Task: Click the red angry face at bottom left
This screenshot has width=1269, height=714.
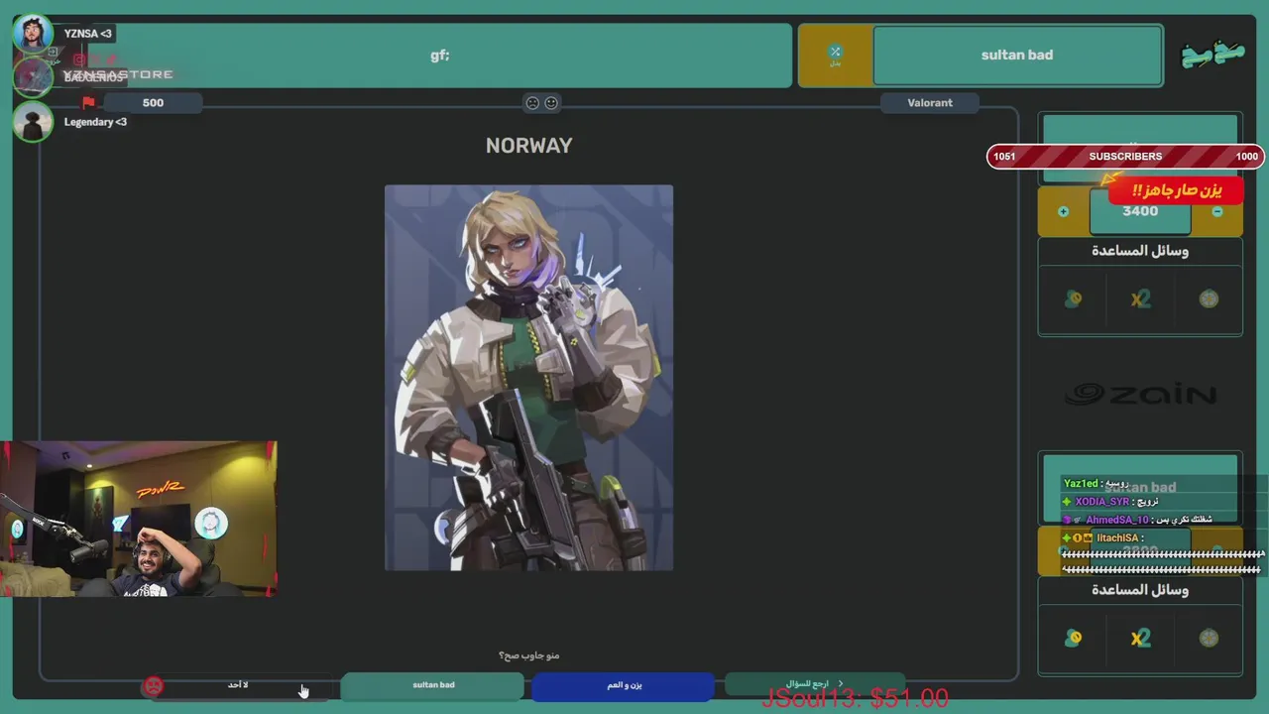Action: [x=153, y=685]
